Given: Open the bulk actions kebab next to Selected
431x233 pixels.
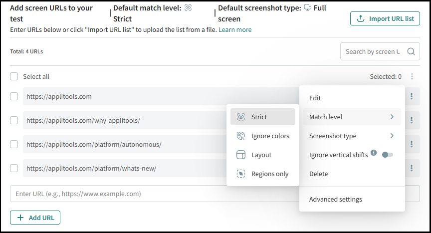Looking at the screenshot, I should pyautogui.click(x=412, y=76).
